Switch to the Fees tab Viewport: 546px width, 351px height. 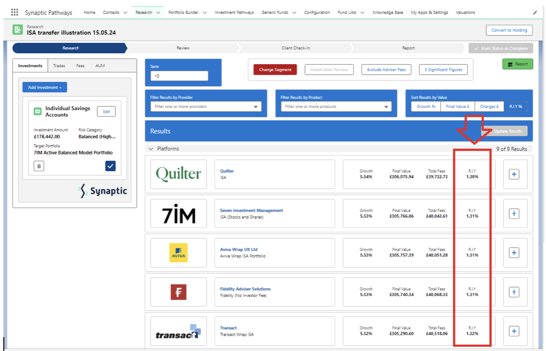[80, 66]
